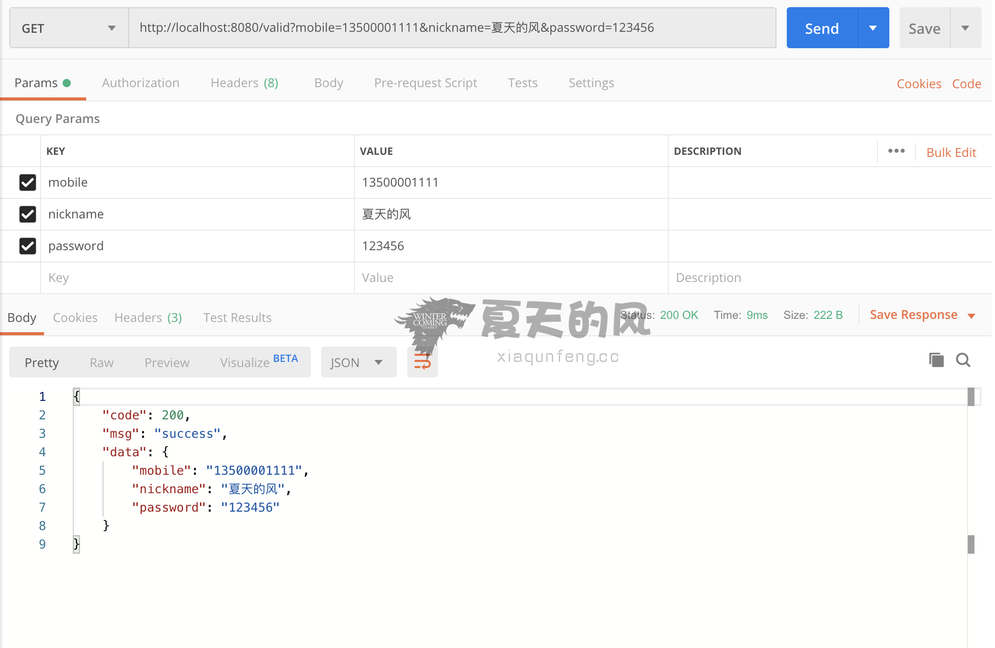Click the 123456 value cell

511,246
